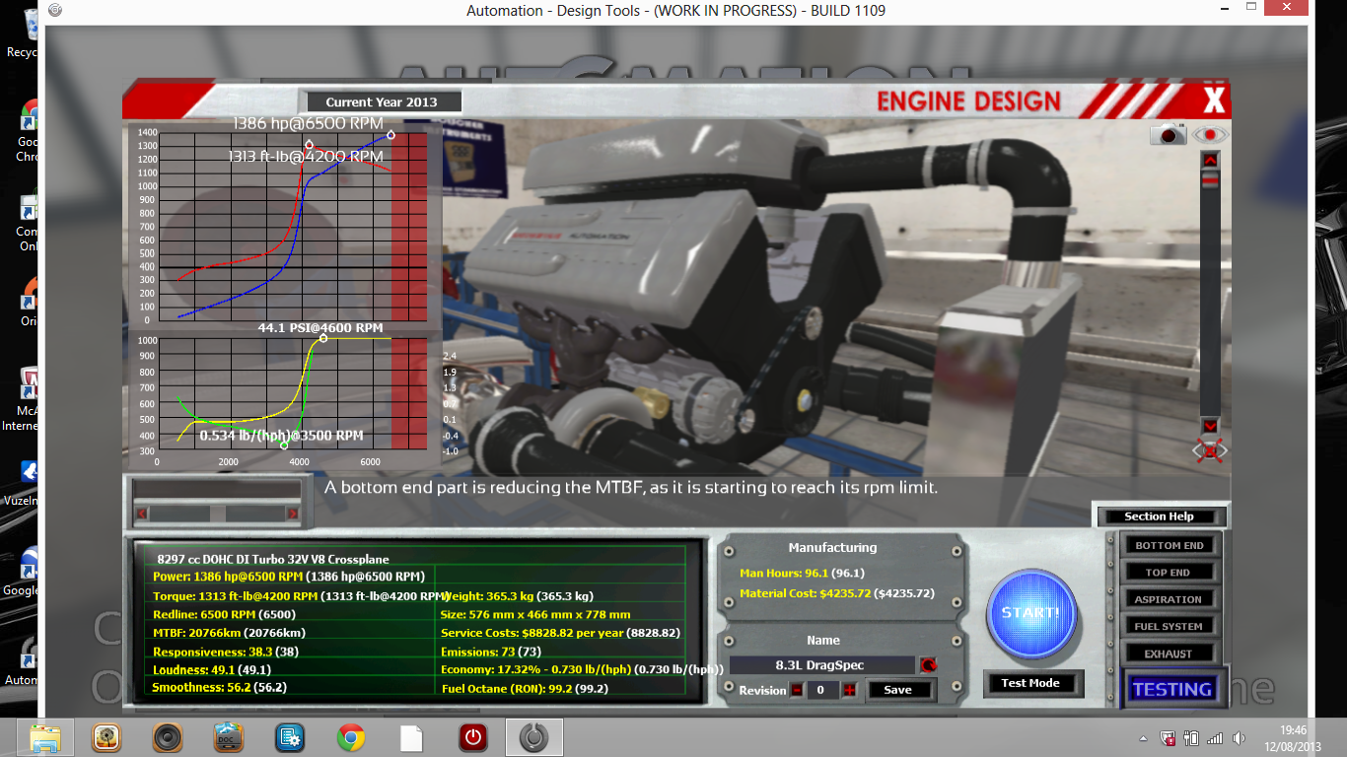Open Google Chrome from taskbar
The width and height of the screenshot is (1347, 757).
click(350, 737)
